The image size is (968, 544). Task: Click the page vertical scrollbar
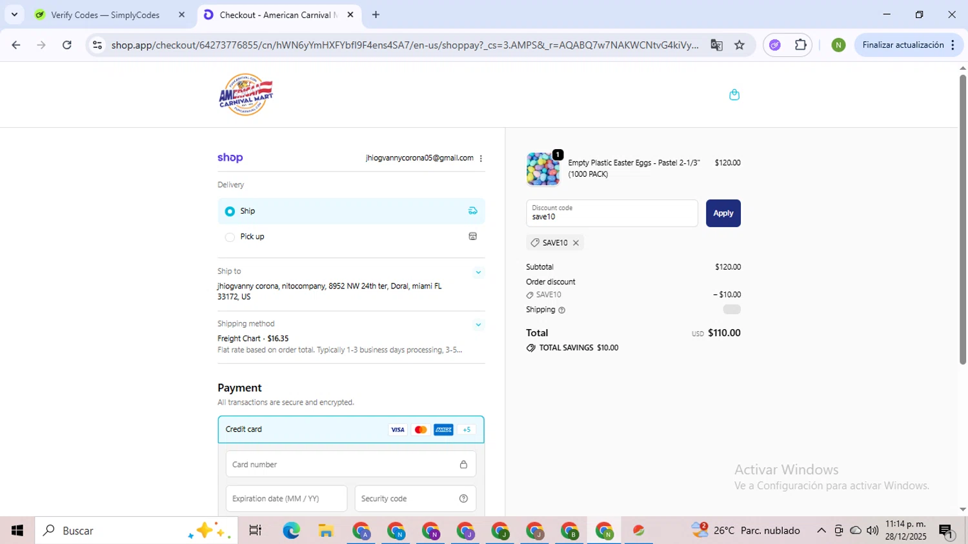[x=962, y=219]
